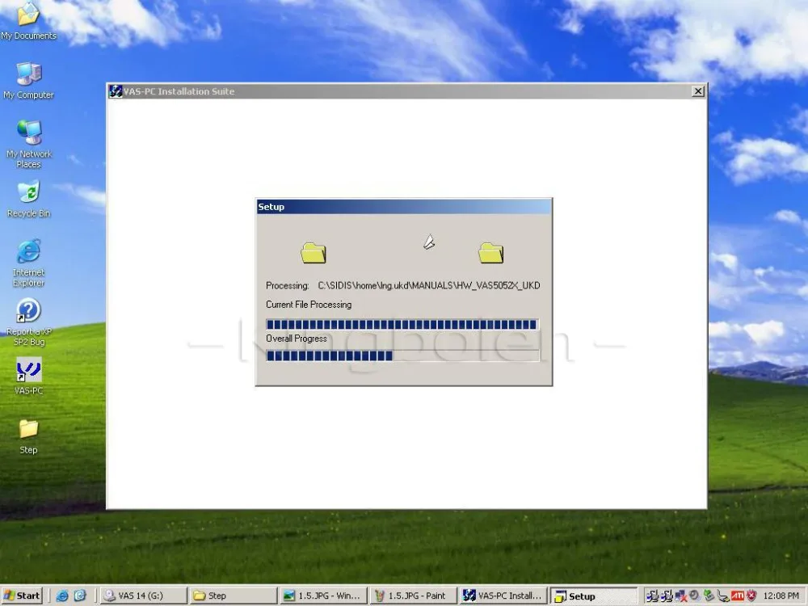This screenshot has width=808, height=606.
Task: Select the Setup taskbar button
Action: click(594, 595)
